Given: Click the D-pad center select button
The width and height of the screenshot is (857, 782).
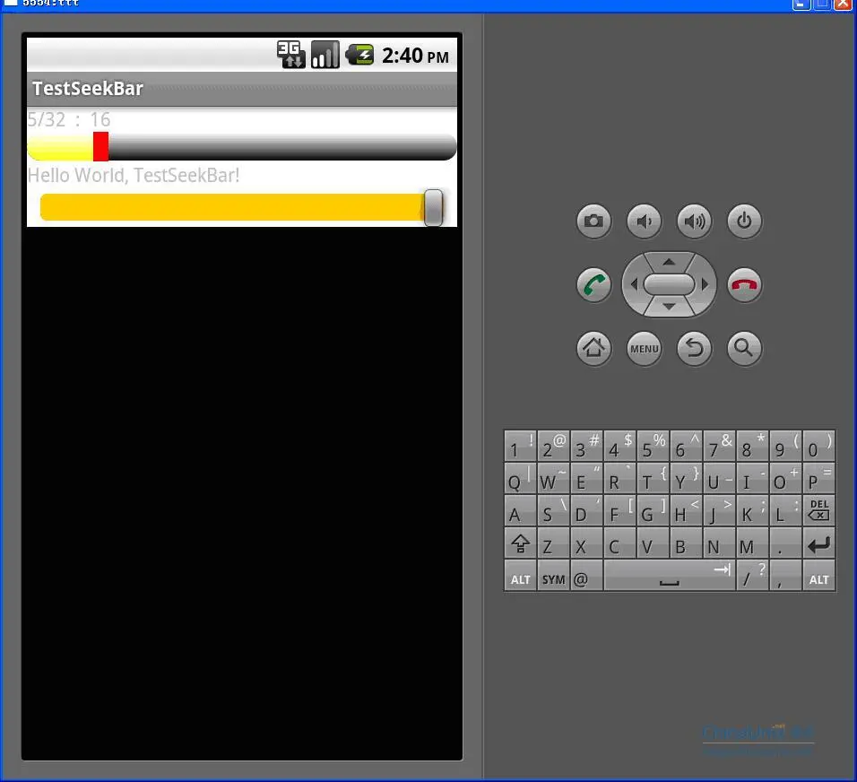Looking at the screenshot, I should (669, 284).
